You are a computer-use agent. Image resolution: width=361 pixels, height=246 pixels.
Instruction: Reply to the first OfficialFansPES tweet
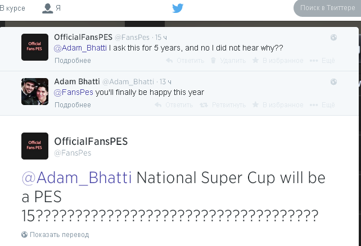pos(184,61)
